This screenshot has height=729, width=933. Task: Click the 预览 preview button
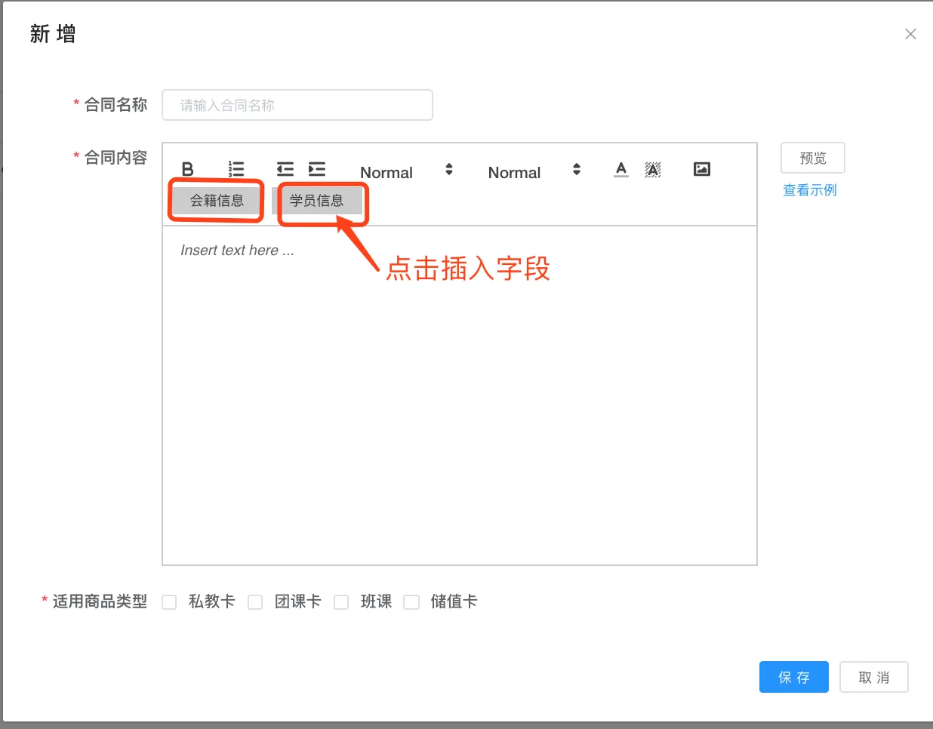[812, 158]
